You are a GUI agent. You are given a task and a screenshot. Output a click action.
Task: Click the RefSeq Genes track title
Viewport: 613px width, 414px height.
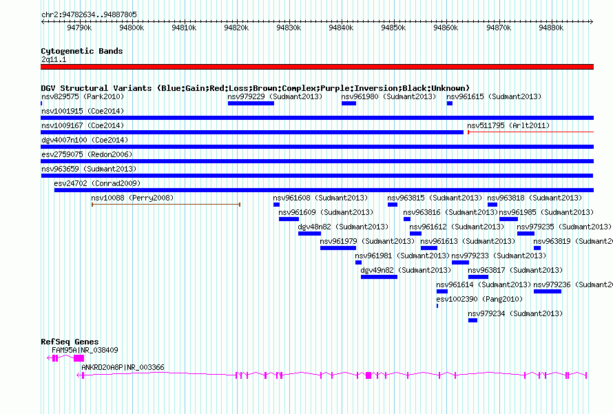70,342
